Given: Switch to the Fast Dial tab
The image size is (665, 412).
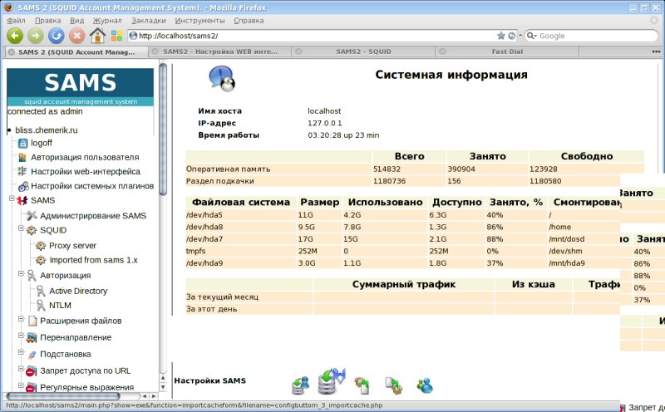Looking at the screenshot, I should (507, 51).
